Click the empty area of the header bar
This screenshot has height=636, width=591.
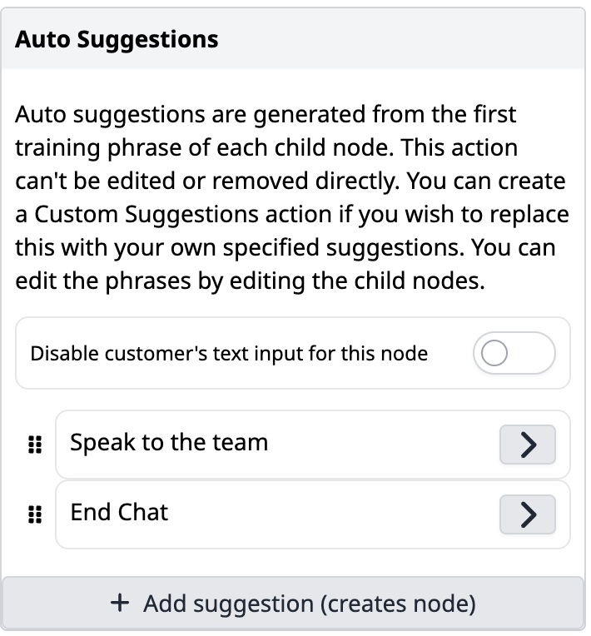[x=400, y=39]
